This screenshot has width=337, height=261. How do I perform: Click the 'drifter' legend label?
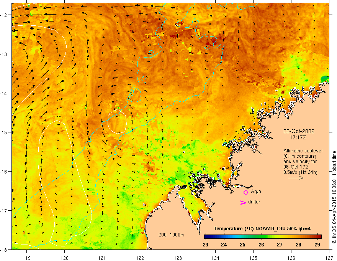point(254,202)
